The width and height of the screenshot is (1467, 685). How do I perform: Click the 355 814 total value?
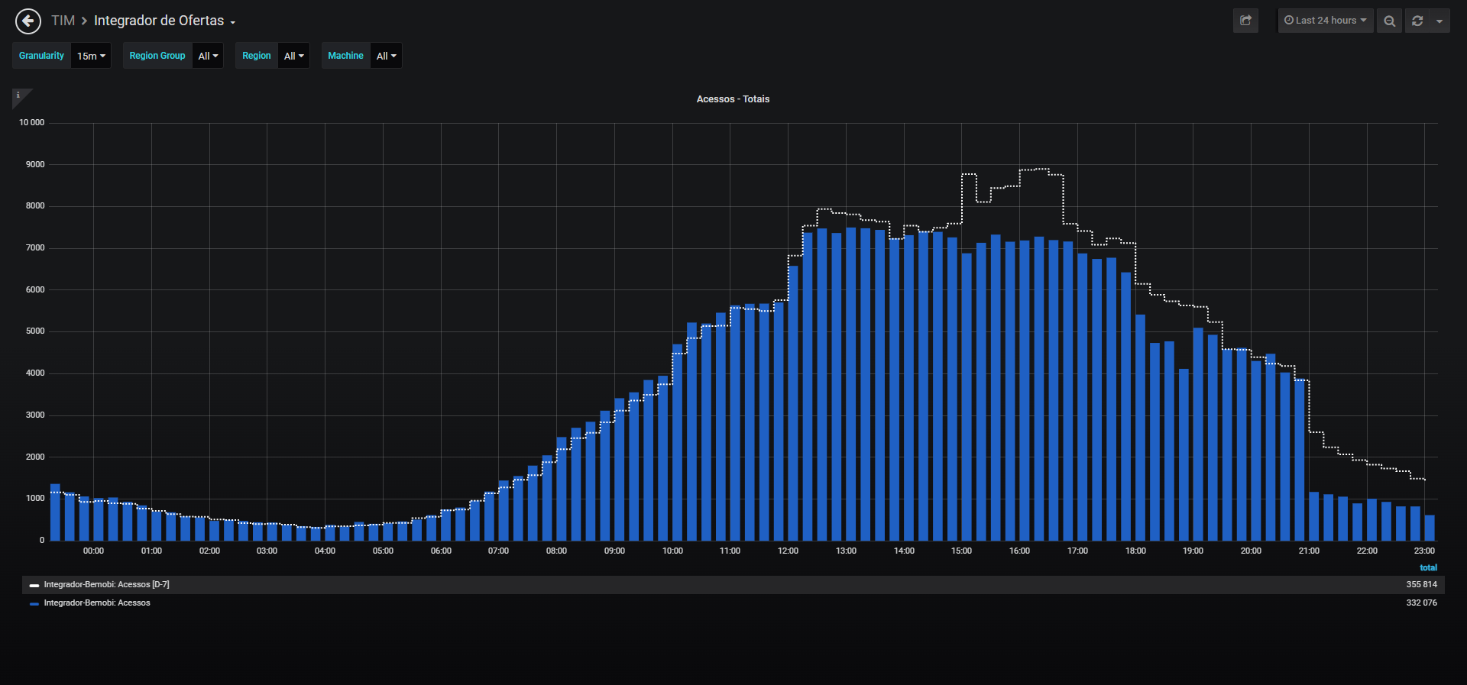pyautogui.click(x=1421, y=585)
